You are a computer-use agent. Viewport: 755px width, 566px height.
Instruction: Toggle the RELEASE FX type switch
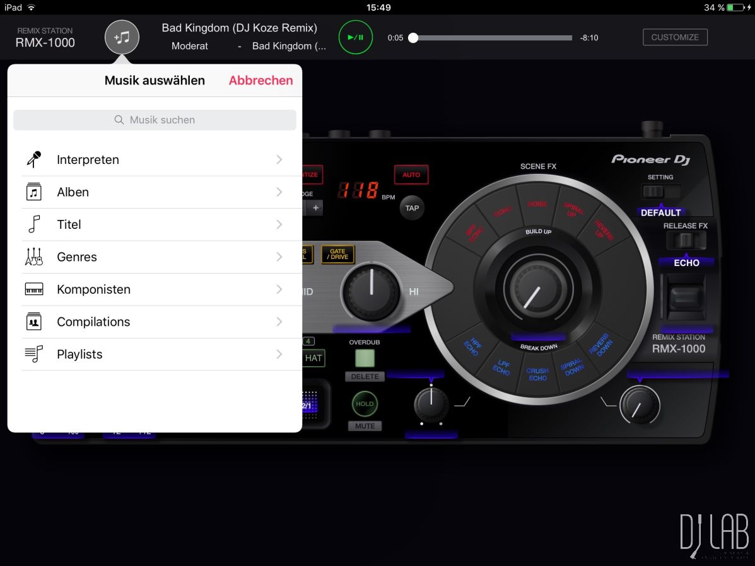point(686,240)
